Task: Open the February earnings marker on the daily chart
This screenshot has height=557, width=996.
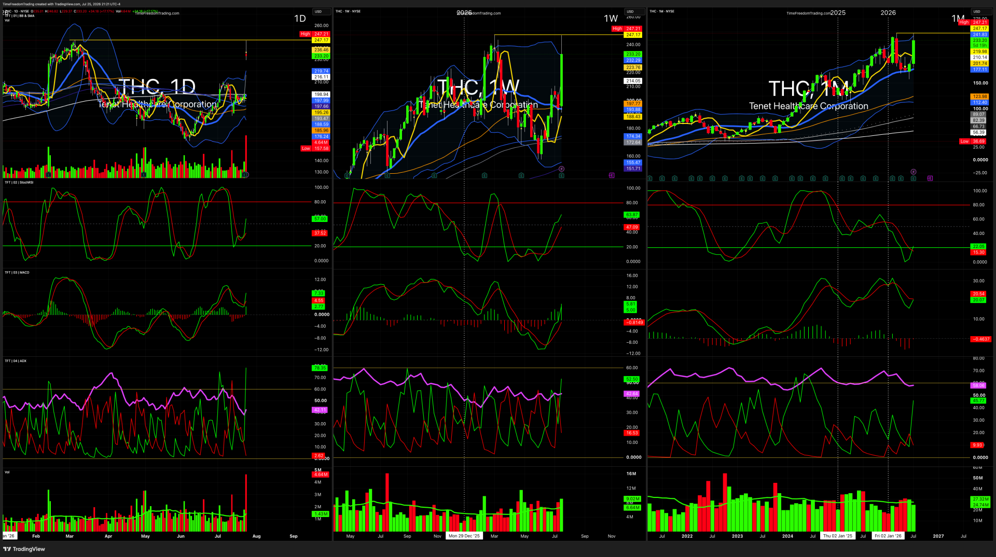Action: click(x=49, y=175)
